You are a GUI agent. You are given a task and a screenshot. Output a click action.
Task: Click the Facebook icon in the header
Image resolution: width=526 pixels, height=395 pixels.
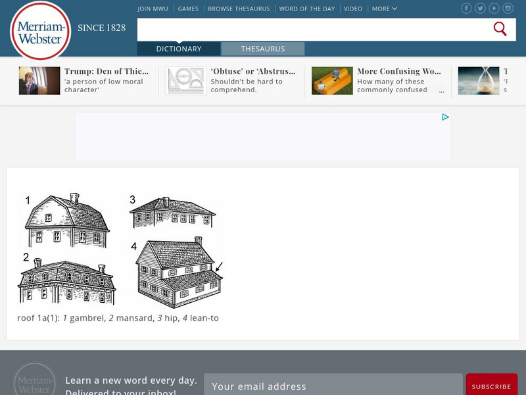pos(466,8)
